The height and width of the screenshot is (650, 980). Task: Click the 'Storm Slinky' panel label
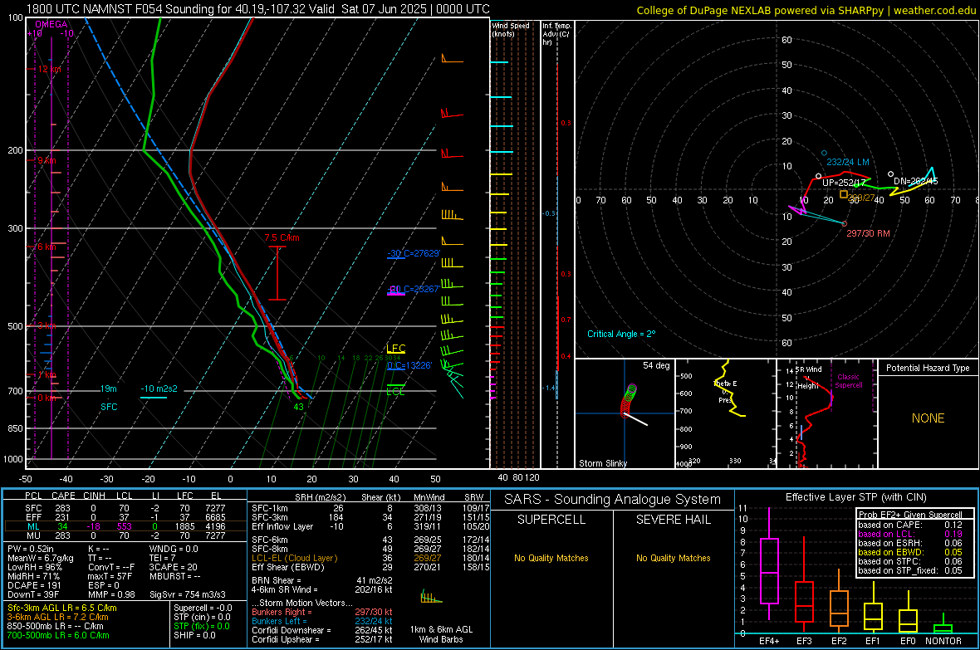pos(602,463)
